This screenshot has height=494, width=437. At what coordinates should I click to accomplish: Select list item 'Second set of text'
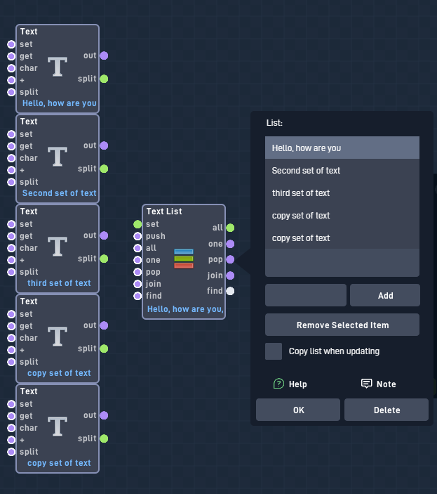[x=342, y=171]
